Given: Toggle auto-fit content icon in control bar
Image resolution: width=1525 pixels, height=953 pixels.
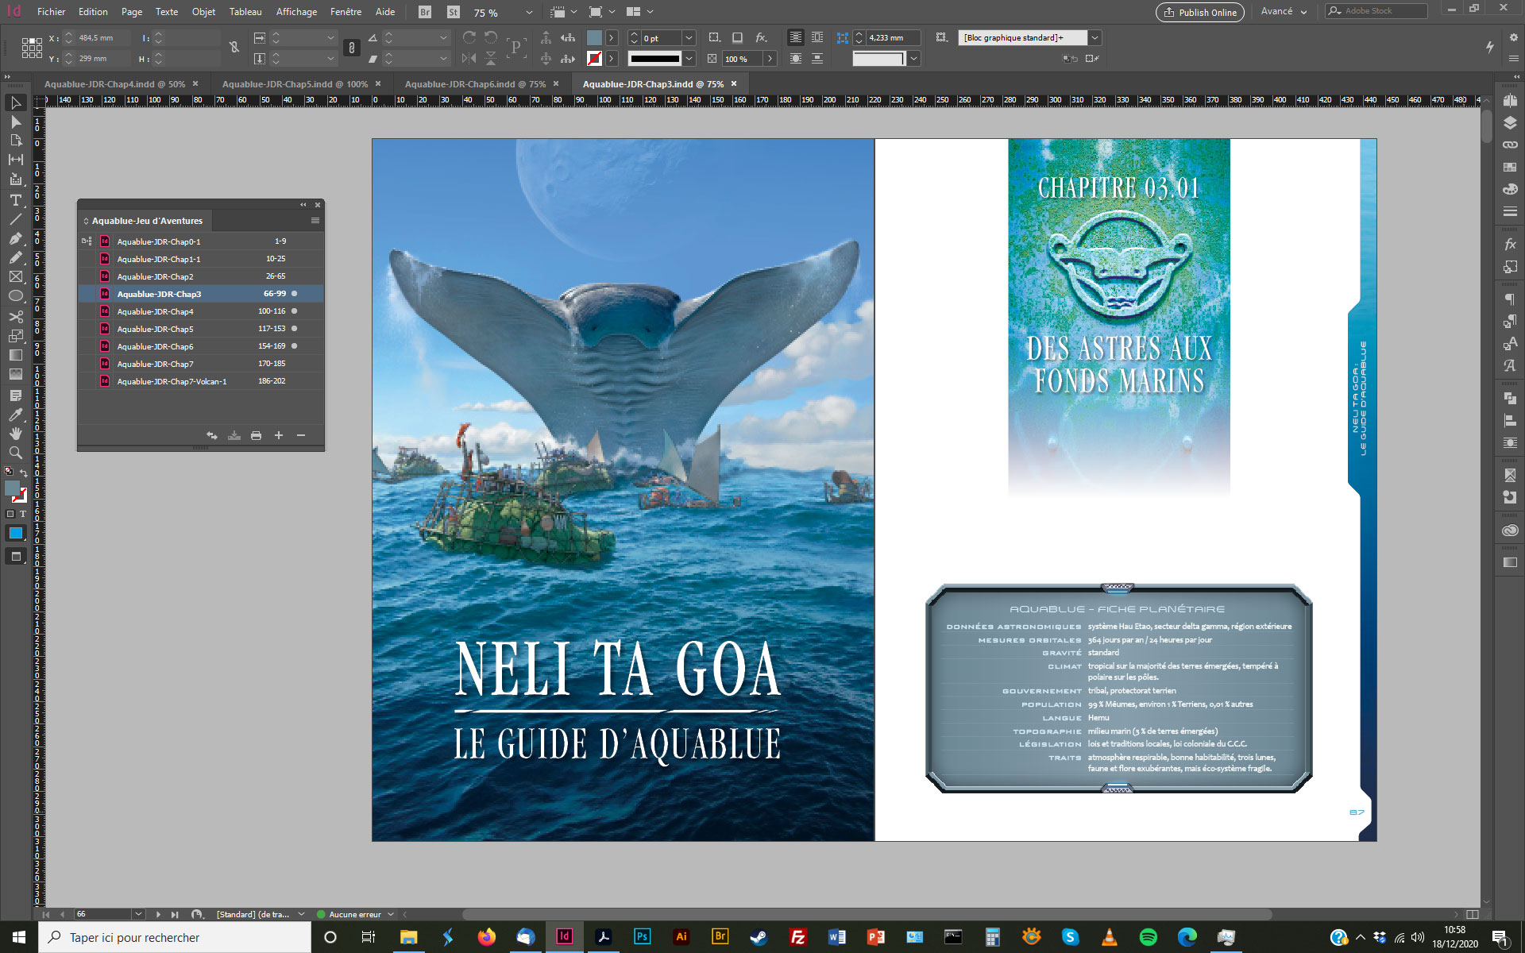Looking at the screenshot, I should [x=942, y=37].
